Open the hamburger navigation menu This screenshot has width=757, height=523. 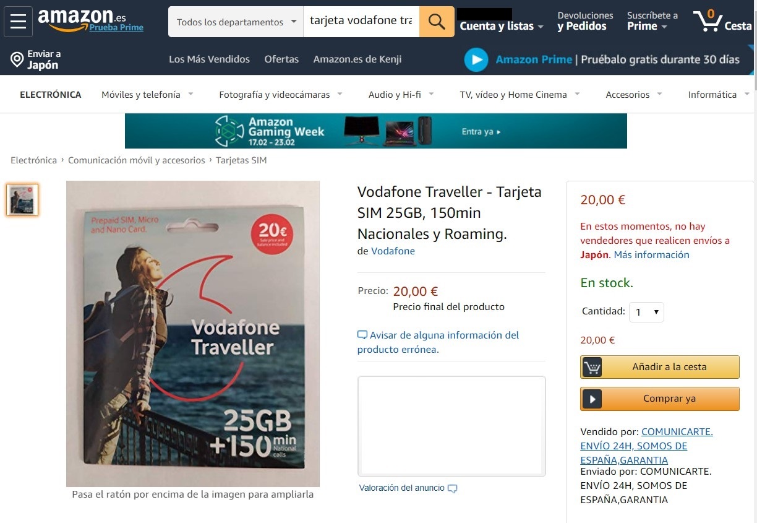pos(19,22)
